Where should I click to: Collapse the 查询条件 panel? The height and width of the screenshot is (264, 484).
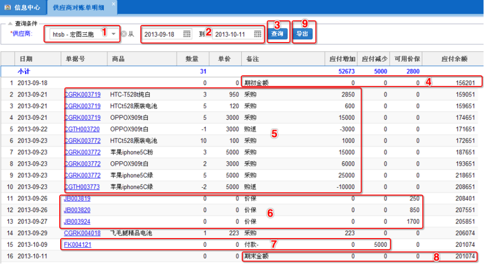10,23
